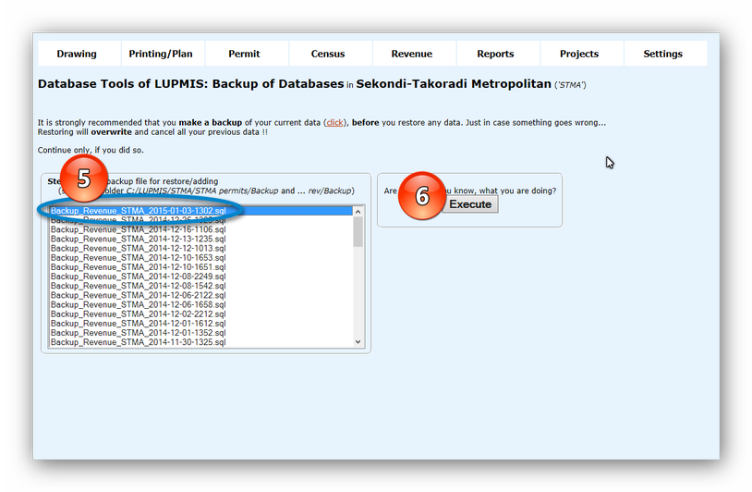The width and height of the screenshot is (752, 492).
Task: Select Backup_Revenue_STMA_2014-12-01-1612.sql in the list
Action: click(x=201, y=324)
